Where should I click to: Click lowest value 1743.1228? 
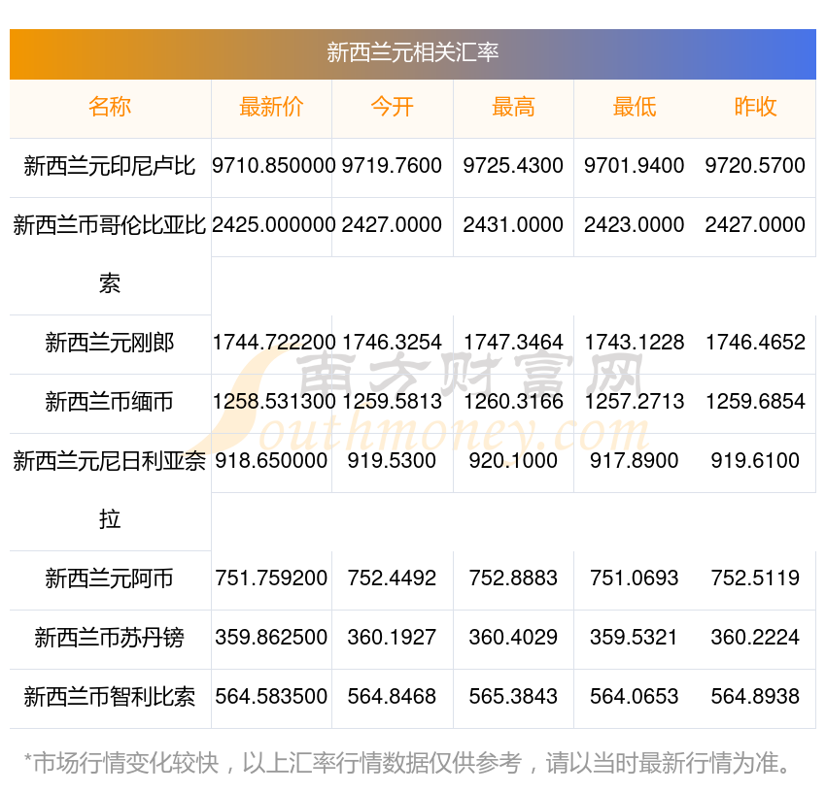tap(635, 343)
